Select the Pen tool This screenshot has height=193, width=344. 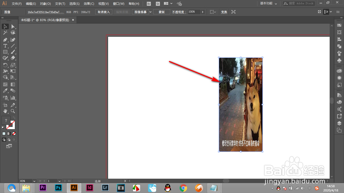coord(5,40)
